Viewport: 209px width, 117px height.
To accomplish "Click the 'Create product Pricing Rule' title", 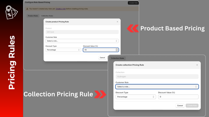I will (x=57, y=22).
